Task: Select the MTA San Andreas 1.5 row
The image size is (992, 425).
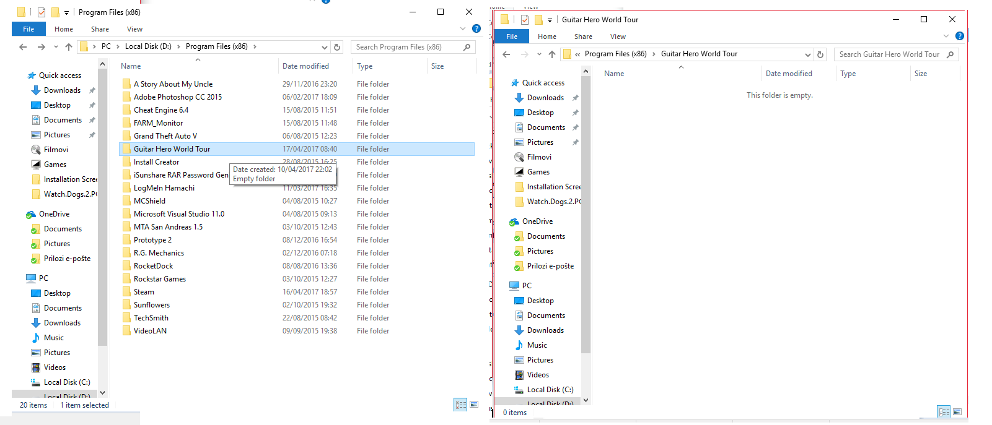Action: pyautogui.click(x=296, y=227)
